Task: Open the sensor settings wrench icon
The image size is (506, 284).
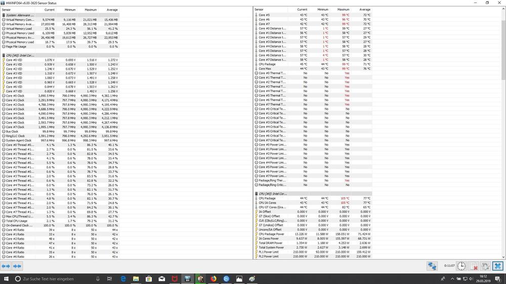Action: (485, 266)
